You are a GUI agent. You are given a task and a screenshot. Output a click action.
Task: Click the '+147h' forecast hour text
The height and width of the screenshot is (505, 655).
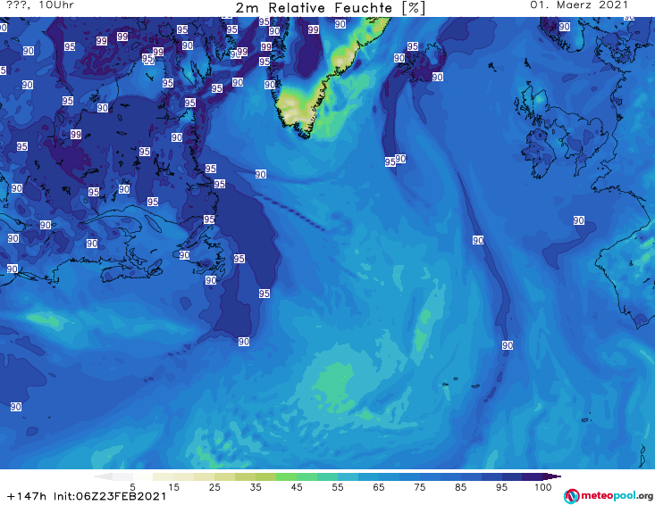coord(27,496)
